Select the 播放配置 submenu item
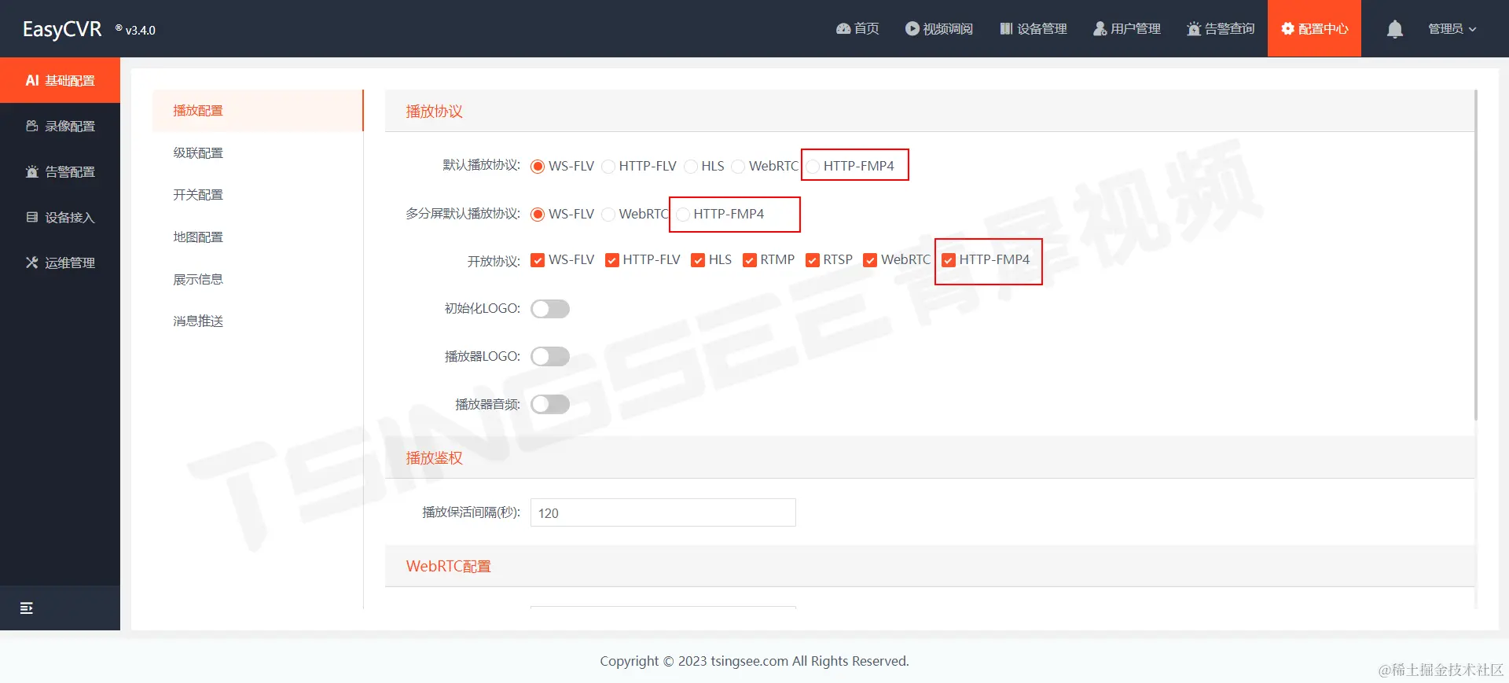 point(258,111)
